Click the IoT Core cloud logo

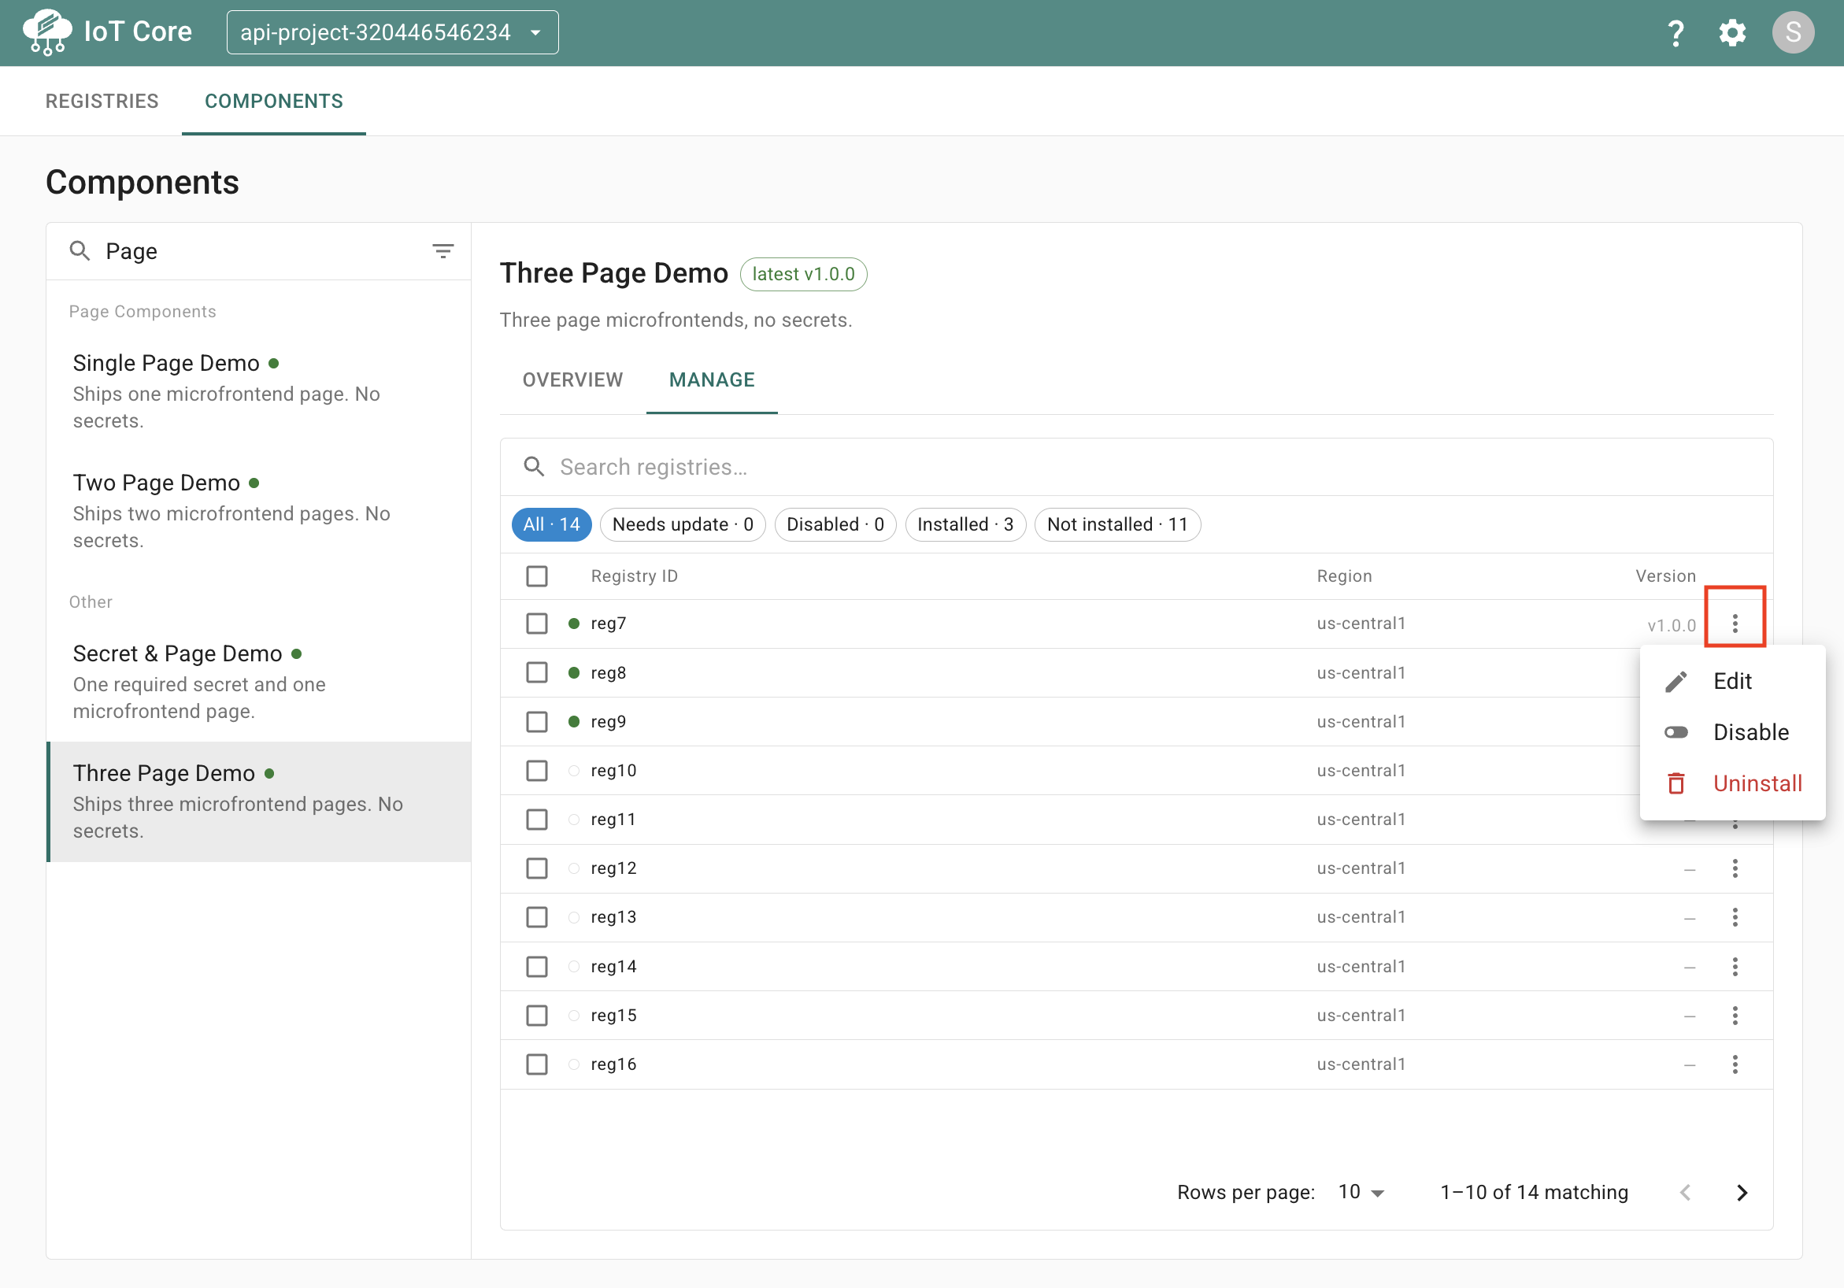pyautogui.click(x=46, y=32)
